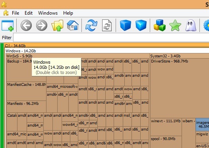
Task: Go forward with the right arrow icon
Action: pos(42,25)
